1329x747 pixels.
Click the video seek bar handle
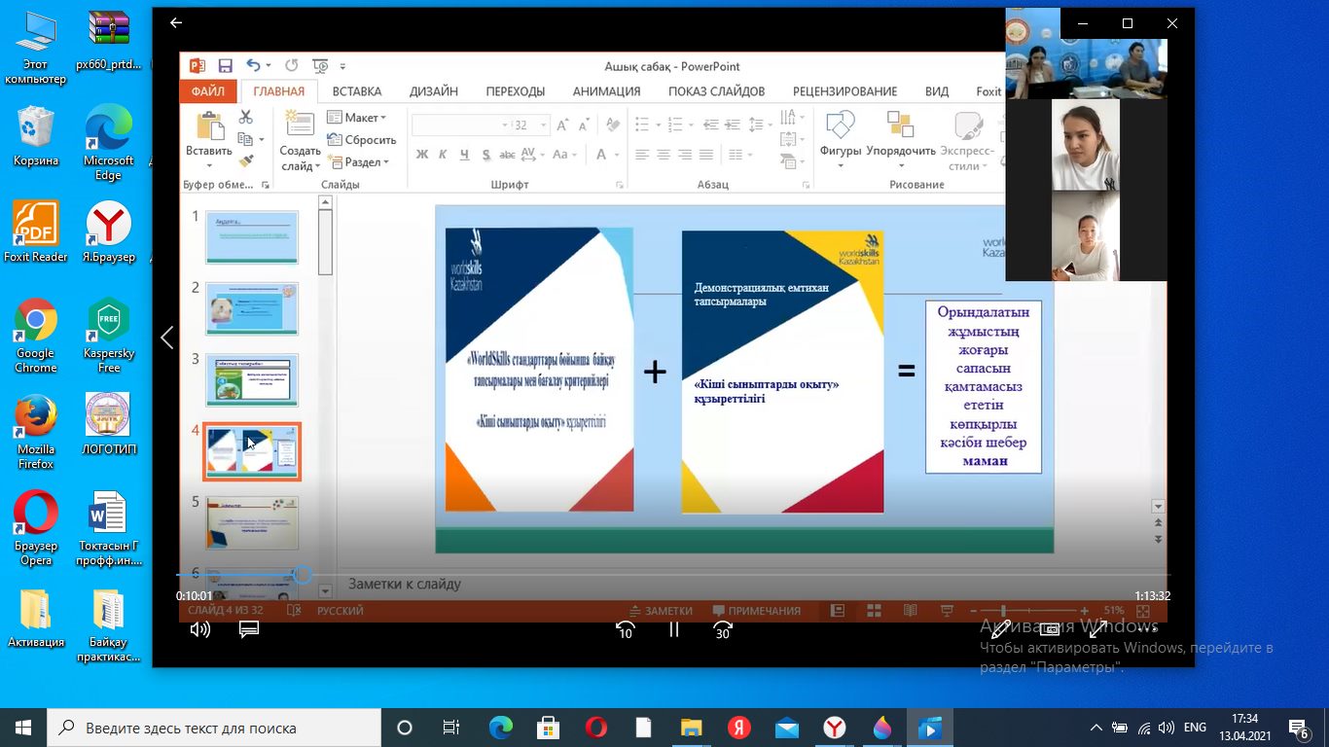click(303, 575)
